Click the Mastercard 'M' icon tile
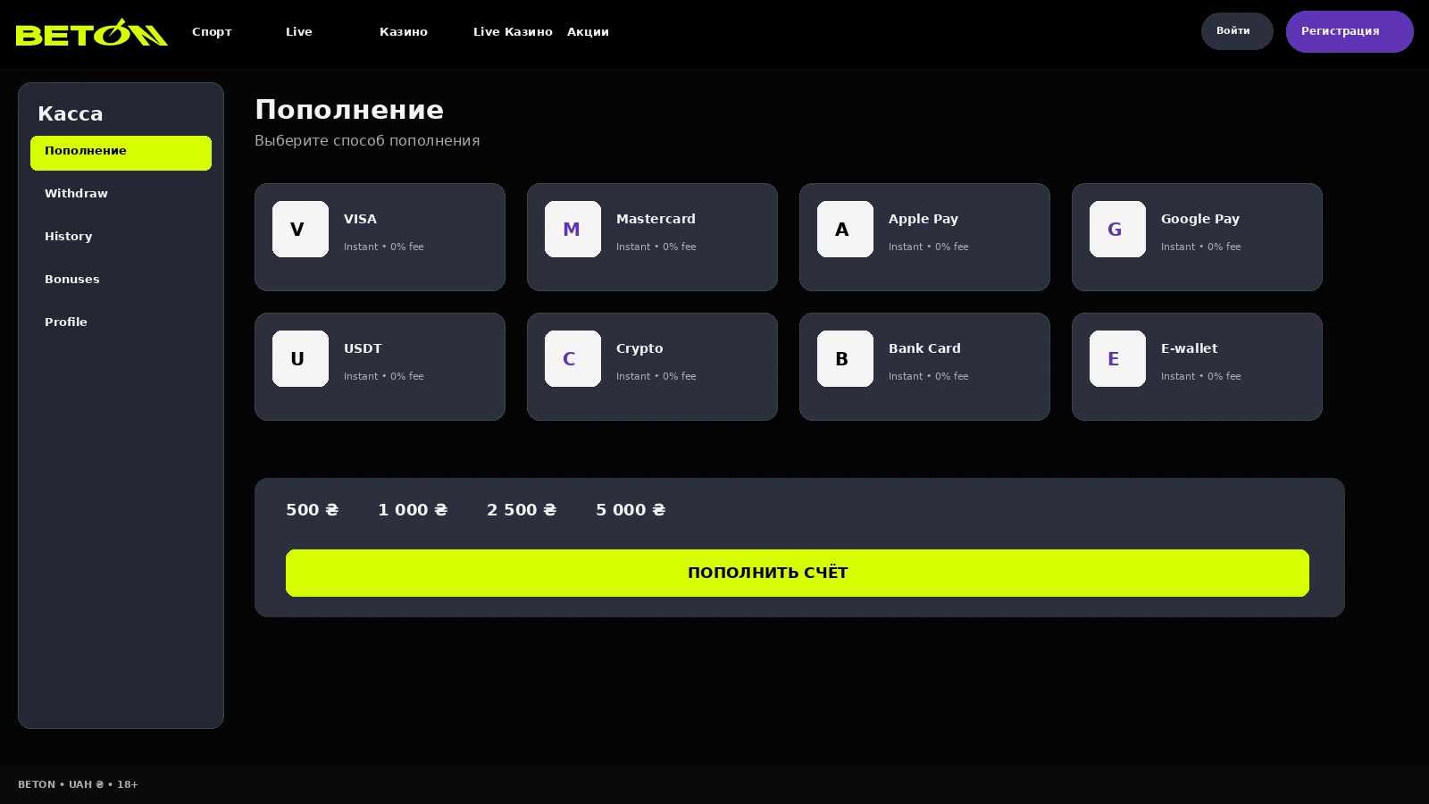Screen dimensions: 1429x804 coord(572,229)
